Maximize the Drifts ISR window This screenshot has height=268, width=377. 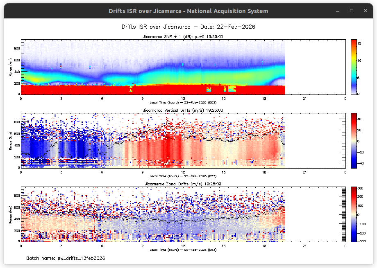(x=351, y=11)
